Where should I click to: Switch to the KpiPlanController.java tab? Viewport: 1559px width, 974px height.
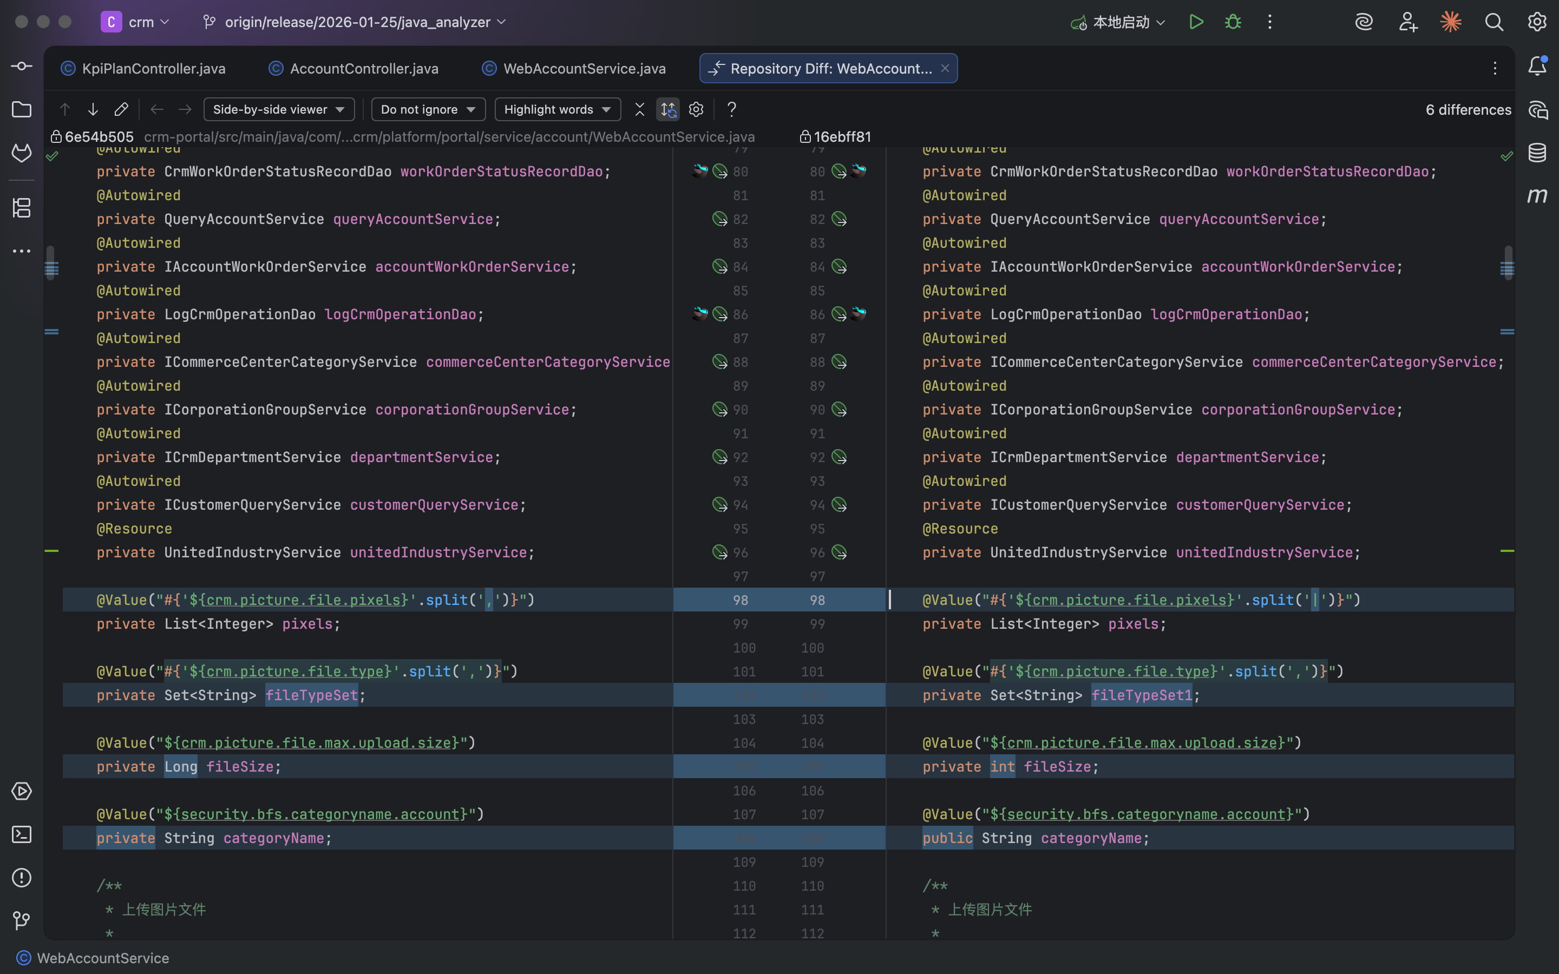(153, 68)
